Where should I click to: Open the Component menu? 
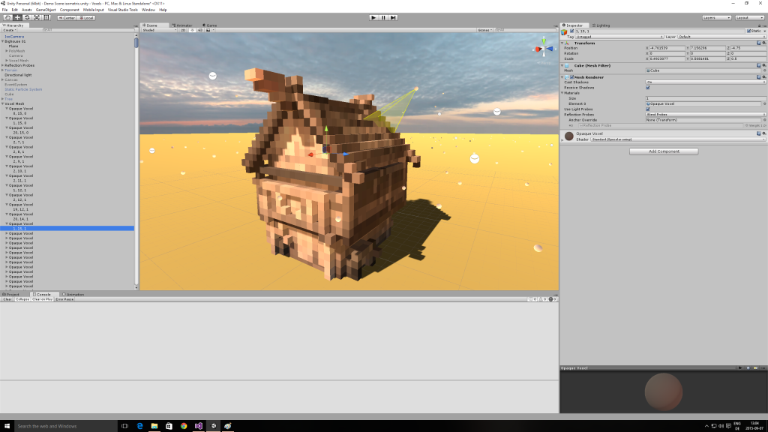[x=69, y=10]
